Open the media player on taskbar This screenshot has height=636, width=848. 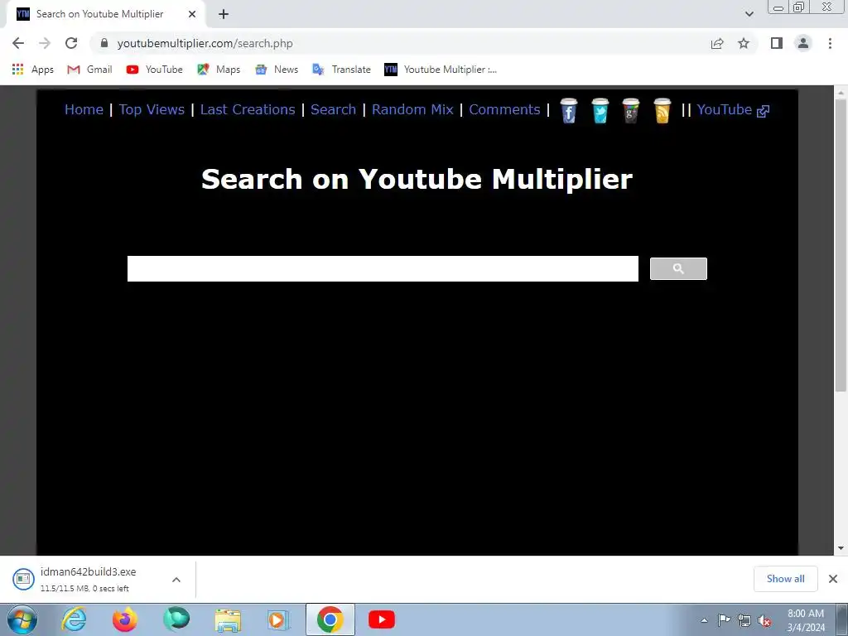[x=278, y=619]
